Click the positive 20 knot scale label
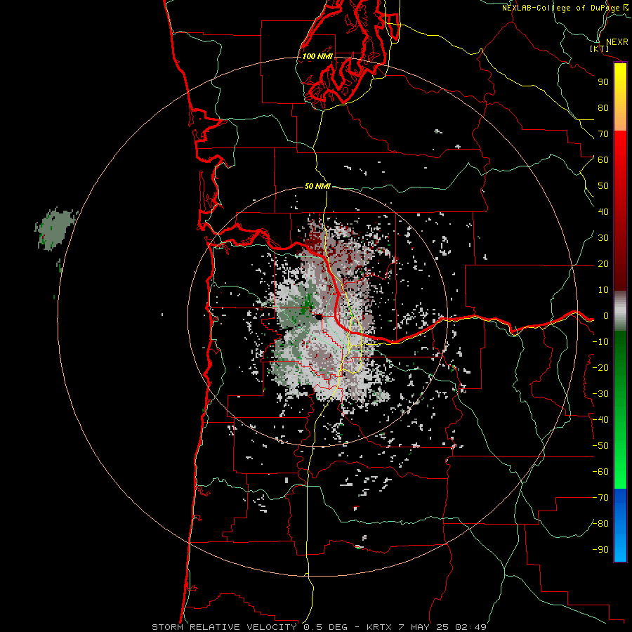 (x=603, y=263)
